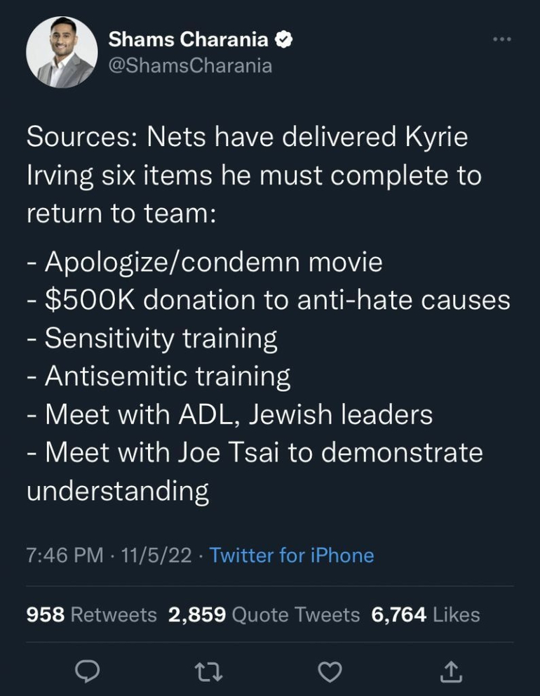View the 958 Retweets list
The image size is (540, 696).
[91, 615]
